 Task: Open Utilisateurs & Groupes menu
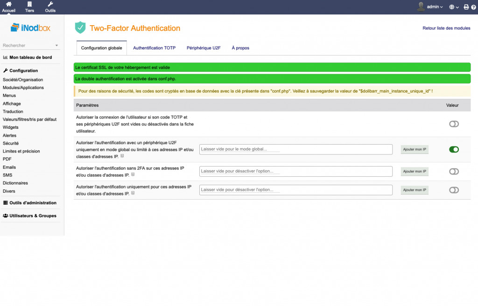[x=33, y=216]
